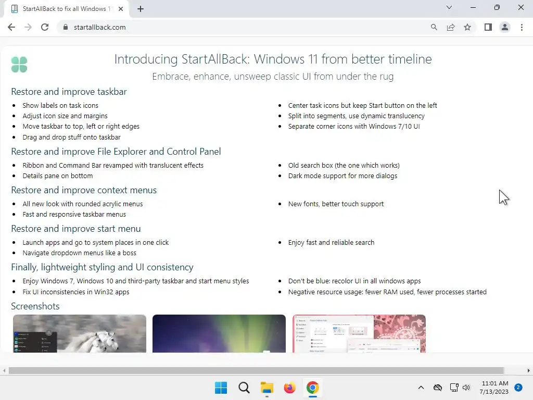533x400 pixels.
Task: Click "Old search box (the one which works)"
Action: click(344, 165)
